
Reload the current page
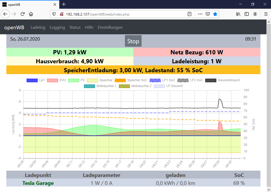tap(23, 14)
